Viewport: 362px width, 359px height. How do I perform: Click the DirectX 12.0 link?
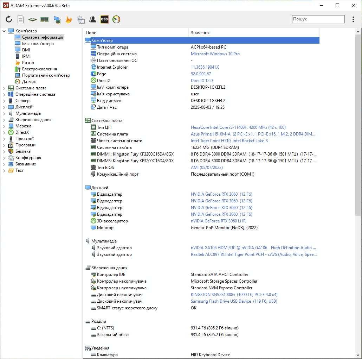click(x=201, y=81)
